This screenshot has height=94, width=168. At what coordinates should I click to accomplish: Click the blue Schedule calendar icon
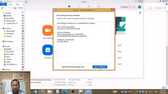(x=48, y=50)
